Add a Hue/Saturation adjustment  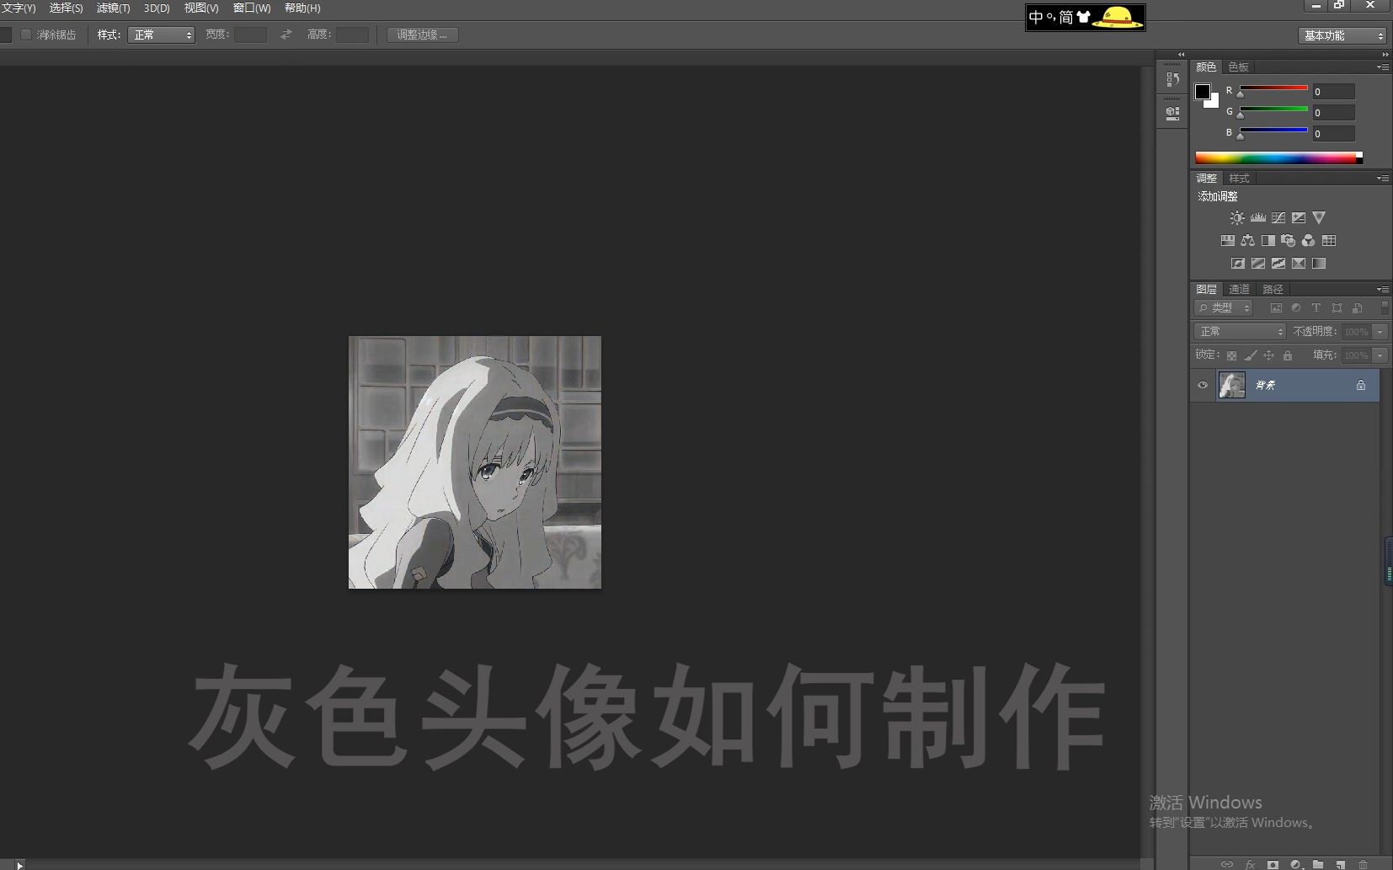tap(1227, 240)
